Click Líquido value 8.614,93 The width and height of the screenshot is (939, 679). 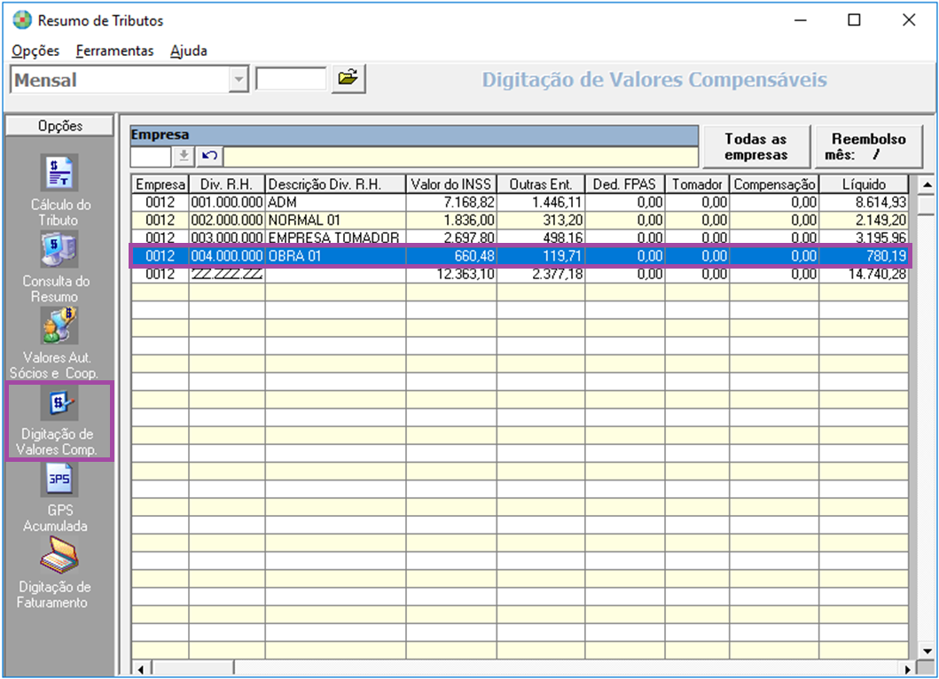(880, 202)
